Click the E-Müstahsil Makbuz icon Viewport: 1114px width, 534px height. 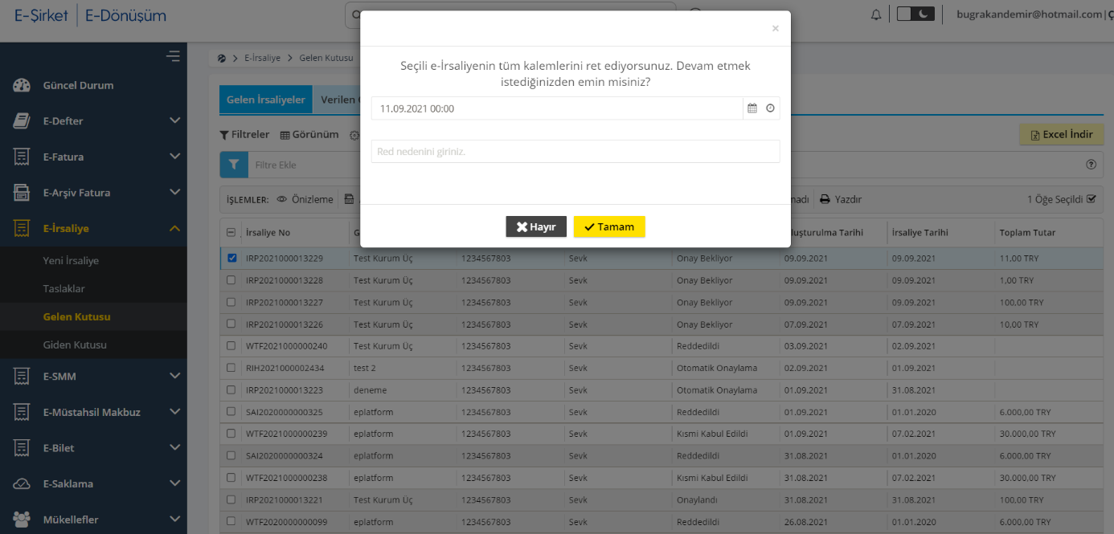click(22, 412)
